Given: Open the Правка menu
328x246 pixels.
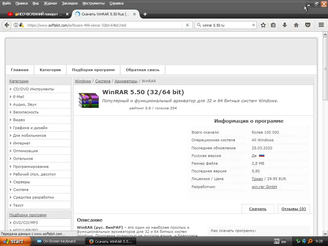Looking at the screenshot, I should (x=21, y=3).
